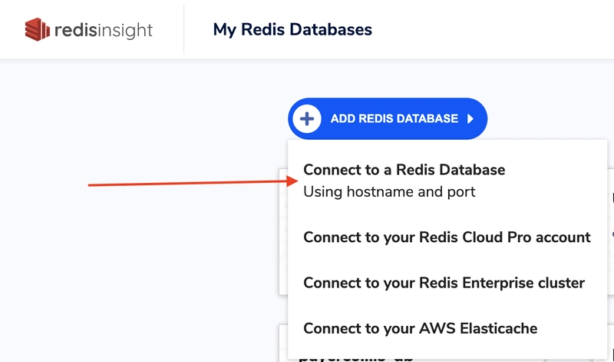The width and height of the screenshot is (614, 362).
Task: Click the 'Using hostname and port' subtitle
Action: 389,192
